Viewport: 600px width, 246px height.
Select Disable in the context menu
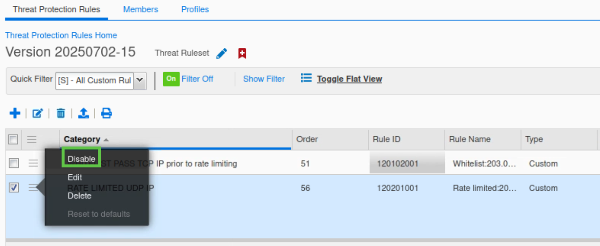81,159
